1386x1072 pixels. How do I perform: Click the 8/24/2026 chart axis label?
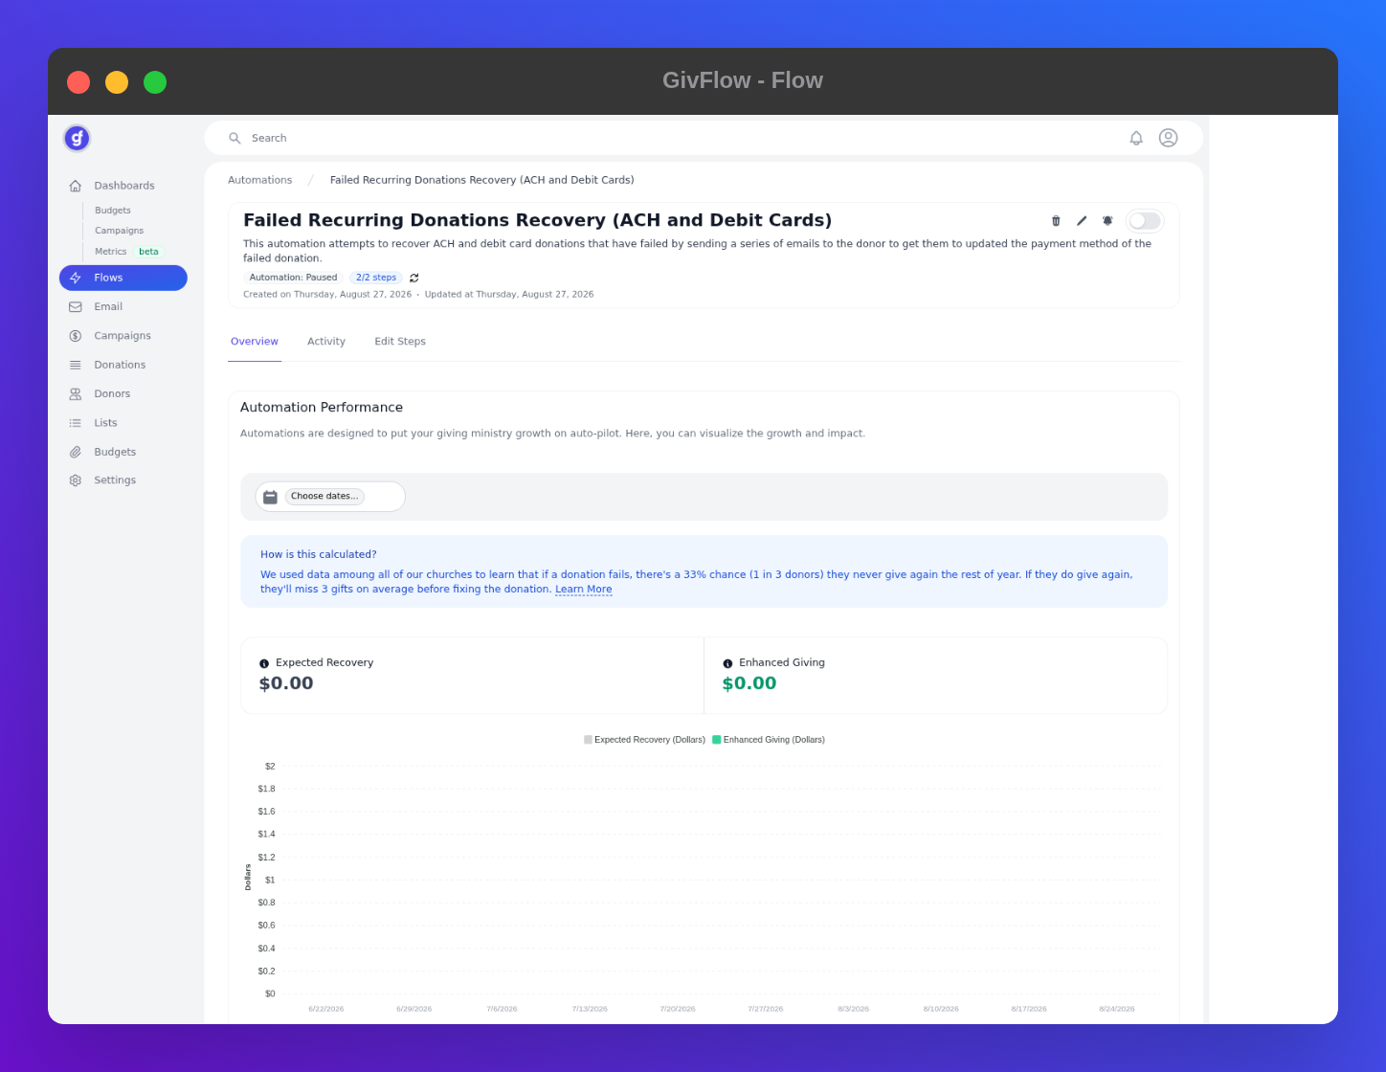tap(1117, 1009)
